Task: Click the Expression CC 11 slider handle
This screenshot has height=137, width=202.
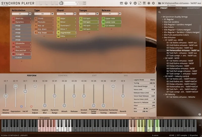Action: pyautogui.click(x=15, y=86)
